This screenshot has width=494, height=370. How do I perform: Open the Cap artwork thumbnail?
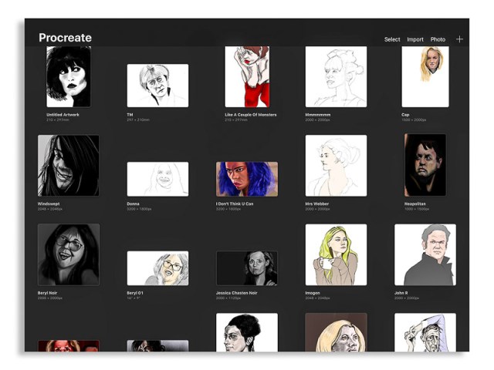coord(425,77)
